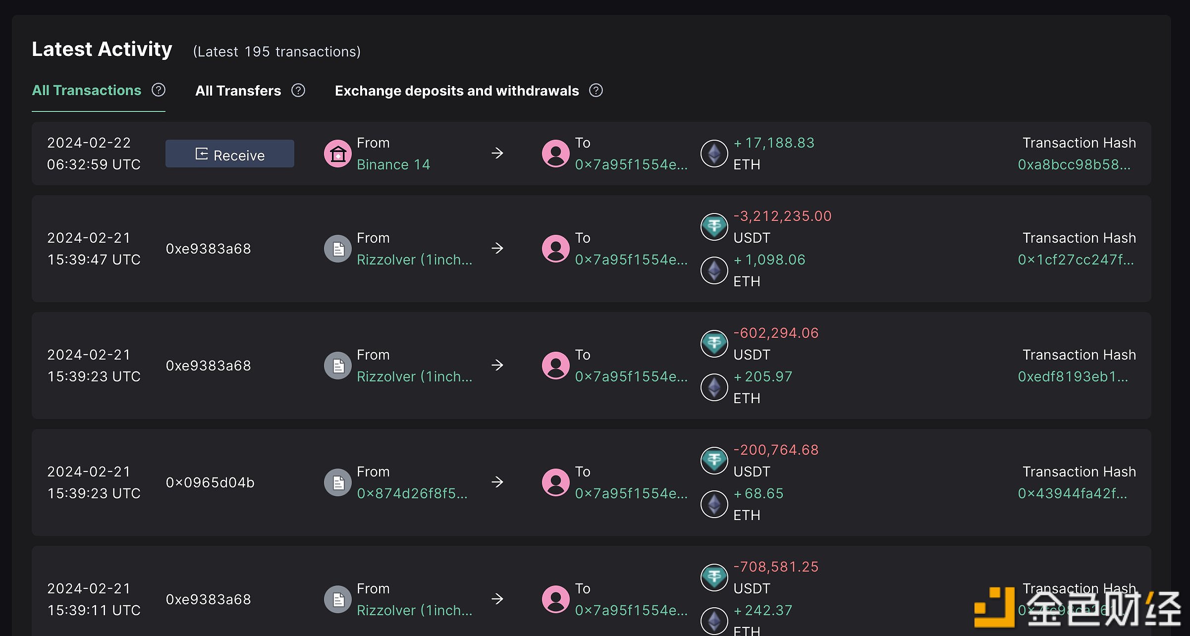
Task: Click Rizzolver (1inch sender in 15:39:11 row
Action: [414, 610]
